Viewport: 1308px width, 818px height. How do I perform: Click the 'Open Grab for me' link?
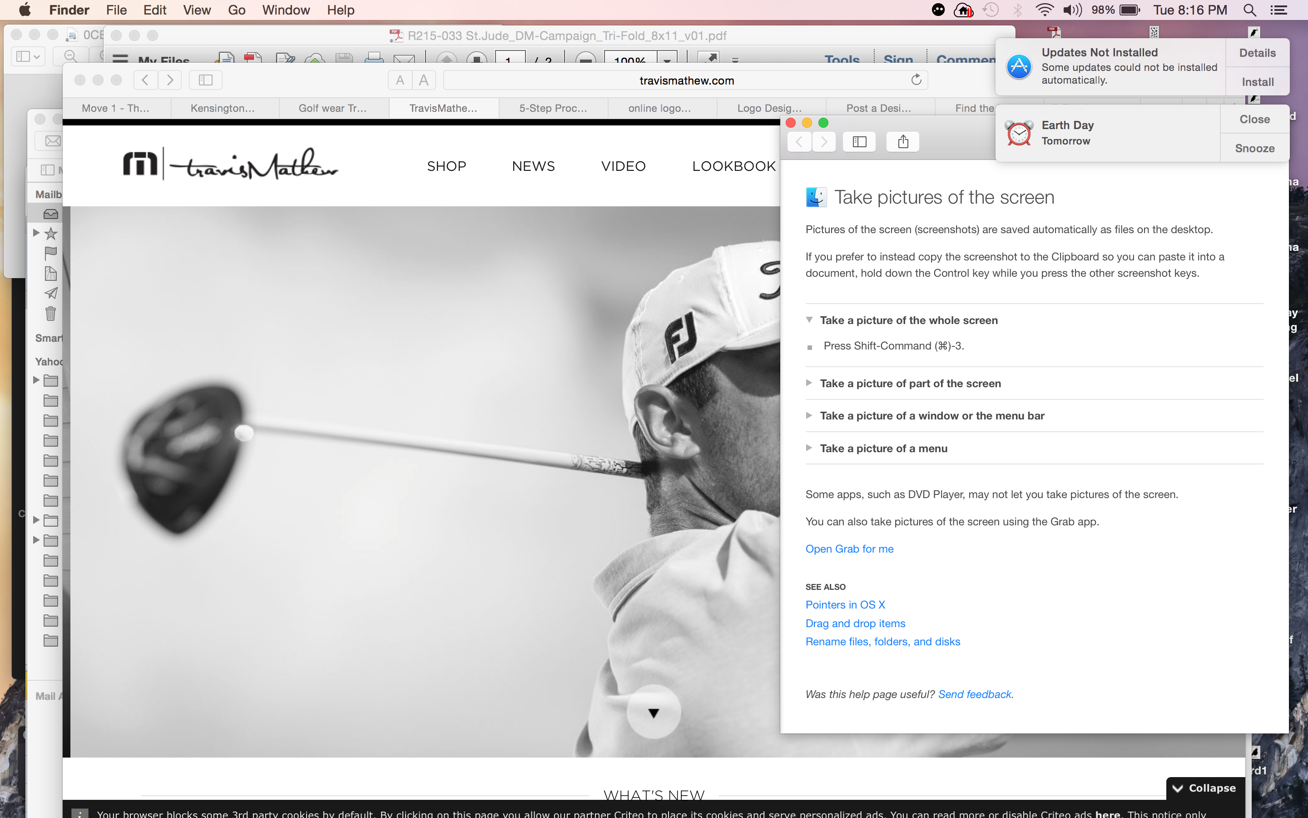pos(849,549)
